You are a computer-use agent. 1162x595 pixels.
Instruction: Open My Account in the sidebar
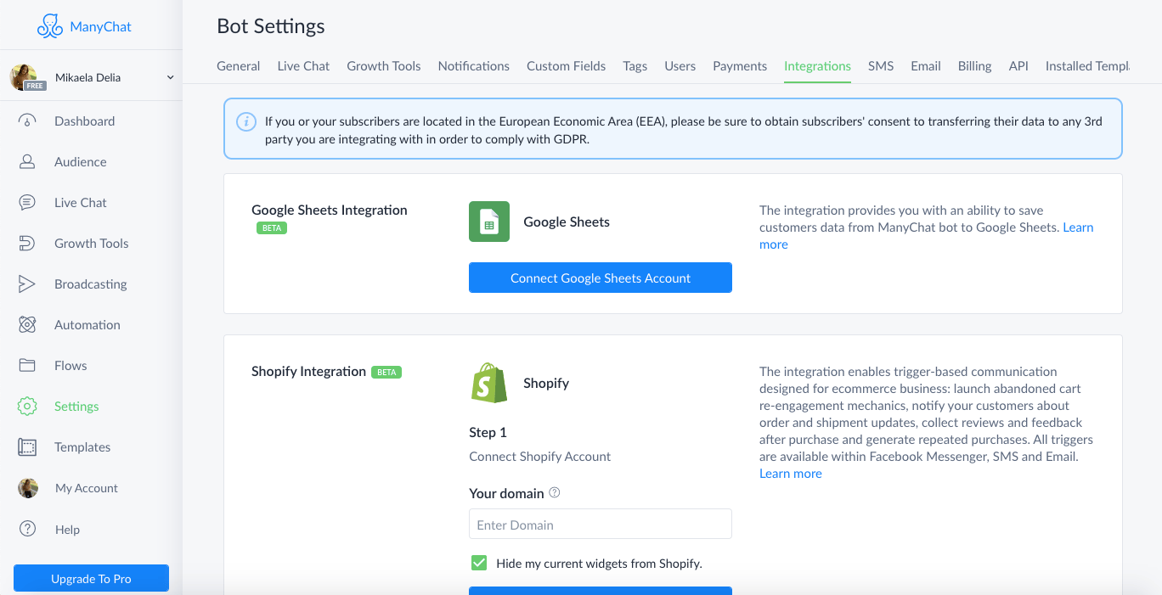tap(87, 488)
